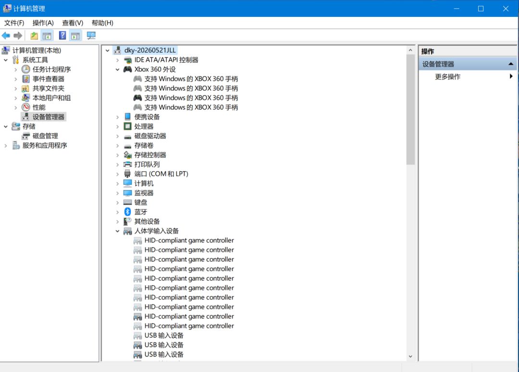The width and height of the screenshot is (519, 372).
Task: Select the first USB 输入设备 entry
Action: 164,335
